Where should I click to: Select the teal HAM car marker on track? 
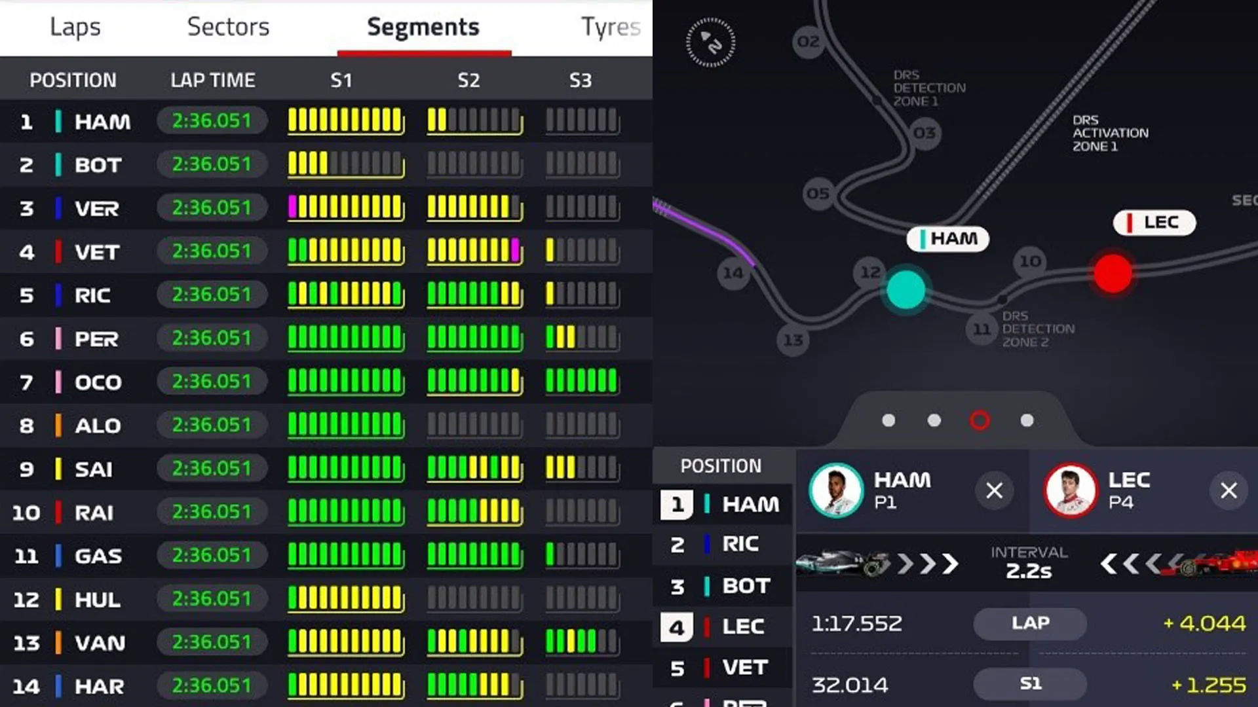(905, 289)
